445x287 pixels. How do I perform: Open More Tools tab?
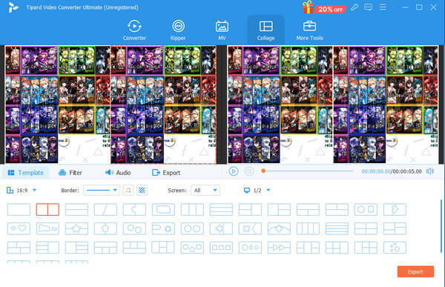(x=309, y=30)
